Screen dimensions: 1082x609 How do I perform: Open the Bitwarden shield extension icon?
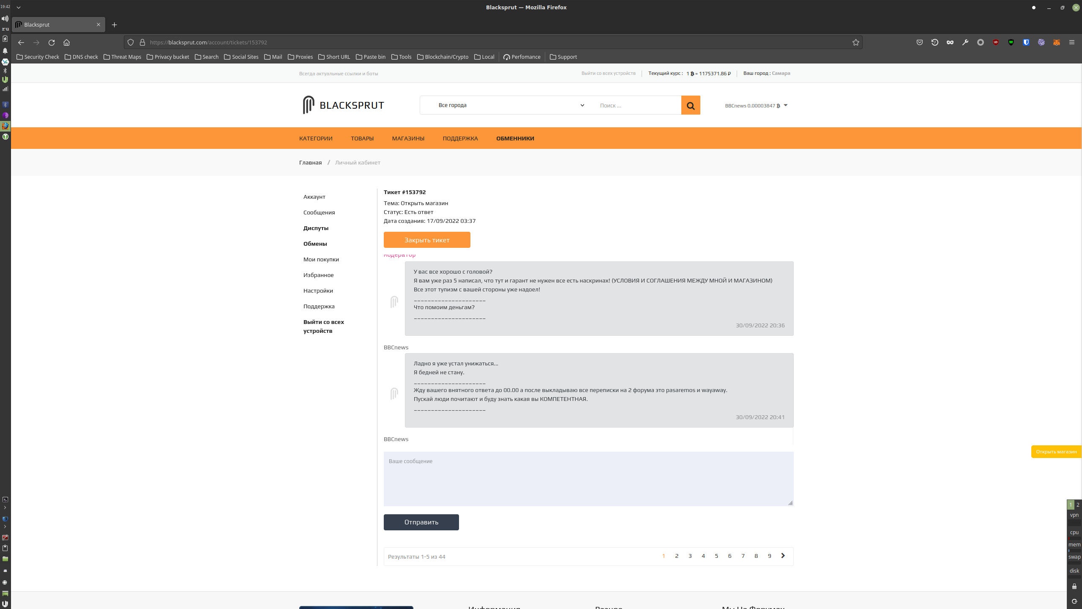(1026, 42)
